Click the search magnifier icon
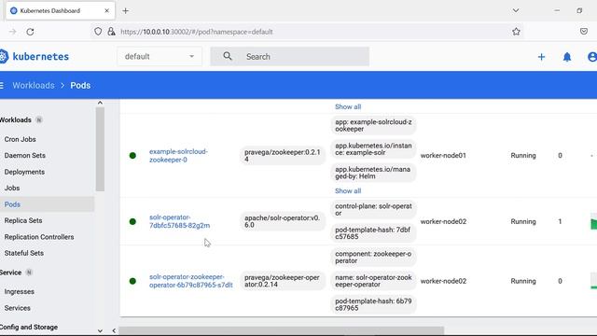Image resolution: width=597 pixels, height=336 pixels. coord(228,56)
